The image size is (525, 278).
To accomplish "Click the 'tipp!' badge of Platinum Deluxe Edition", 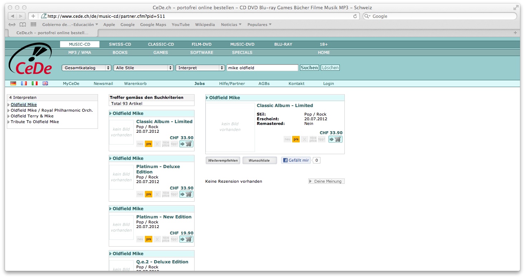I will [x=174, y=194].
